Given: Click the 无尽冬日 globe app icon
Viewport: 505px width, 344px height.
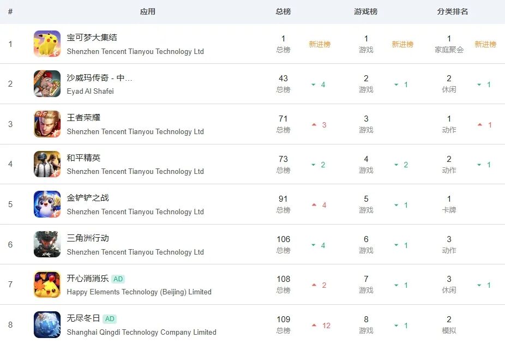Looking at the screenshot, I should 47,325.
